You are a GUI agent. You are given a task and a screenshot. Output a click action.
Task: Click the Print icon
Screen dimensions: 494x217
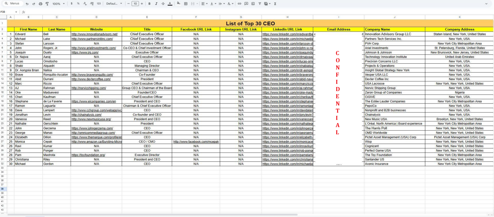pos(40,4)
